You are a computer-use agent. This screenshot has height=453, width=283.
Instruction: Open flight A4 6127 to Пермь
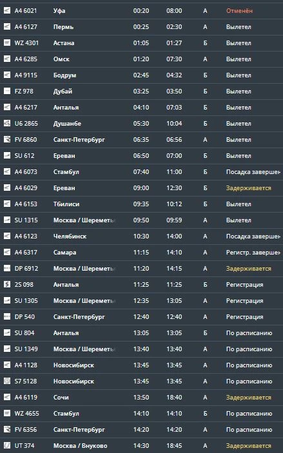[x=141, y=27]
